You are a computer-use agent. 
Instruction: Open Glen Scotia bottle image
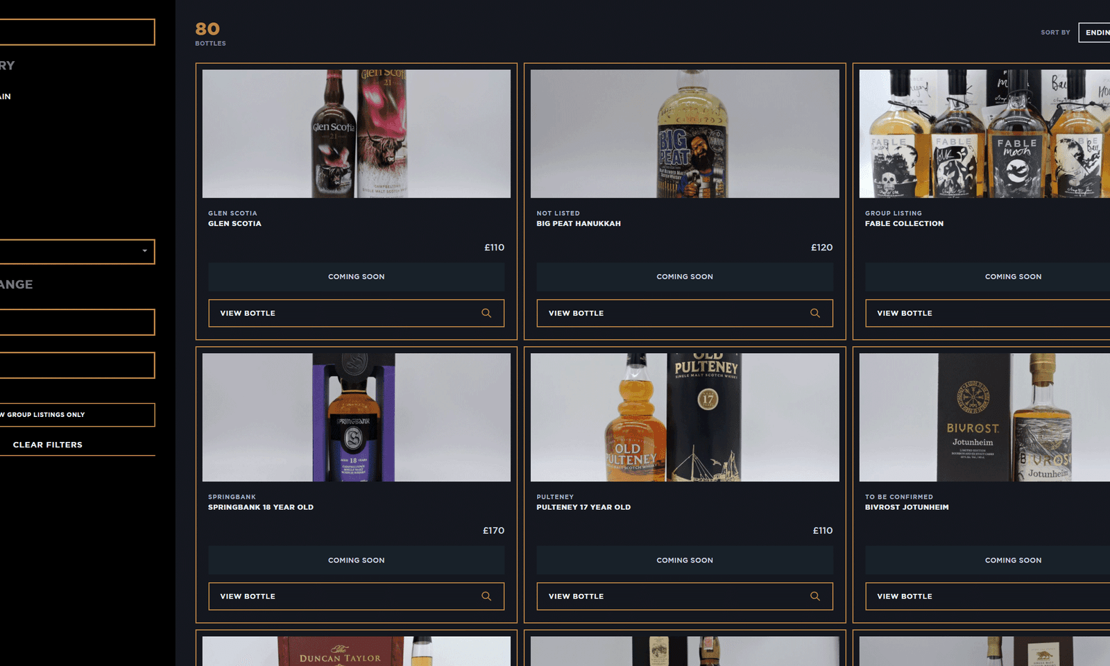click(357, 133)
